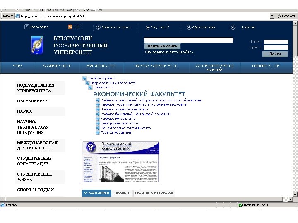Select Подразделения университета in left sidebar
298x223 pixels.
pyautogui.click(x=40, y=88)
